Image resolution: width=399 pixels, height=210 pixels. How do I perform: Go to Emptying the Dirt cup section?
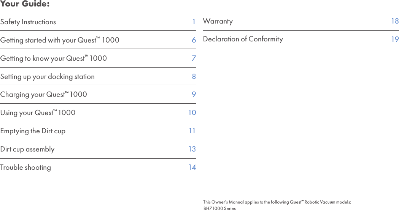pyautogui.click(x=33, y=131)
